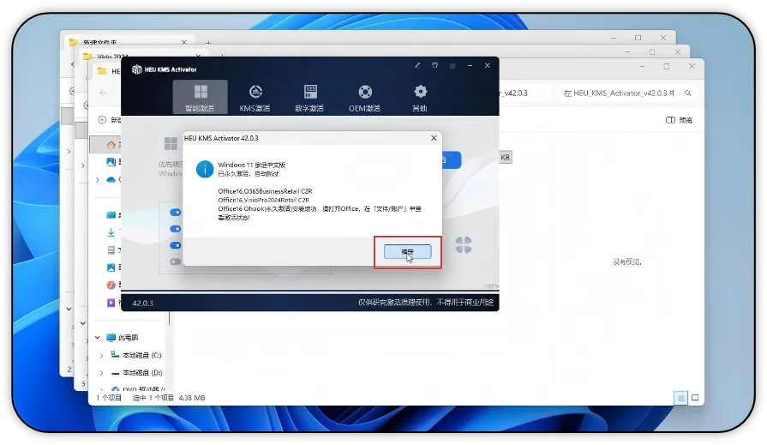Toggle the 预览 preview pane button

tap(679, 120)
